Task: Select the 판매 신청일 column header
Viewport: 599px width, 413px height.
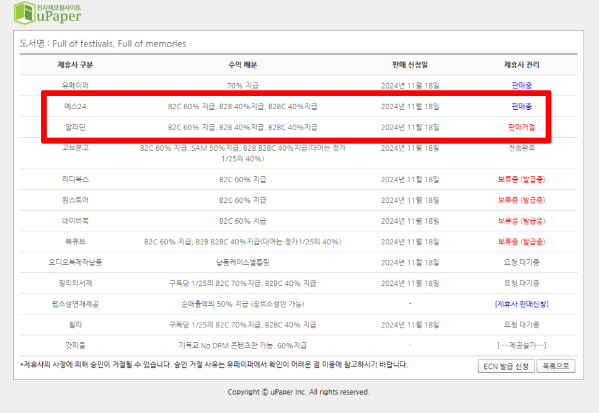Action: 410,65
